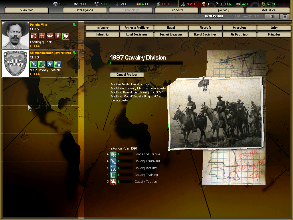Click the Pancho Villa portrait
The width and height of the screenshot is (293, 220).
click(x=16, y=36)
